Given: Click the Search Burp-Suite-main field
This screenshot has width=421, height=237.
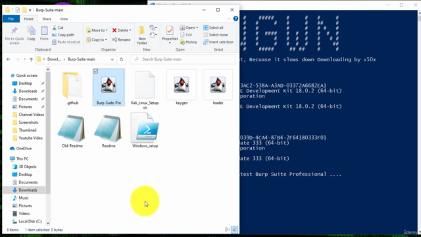Looking at the screenshot, I should point(183,59).
